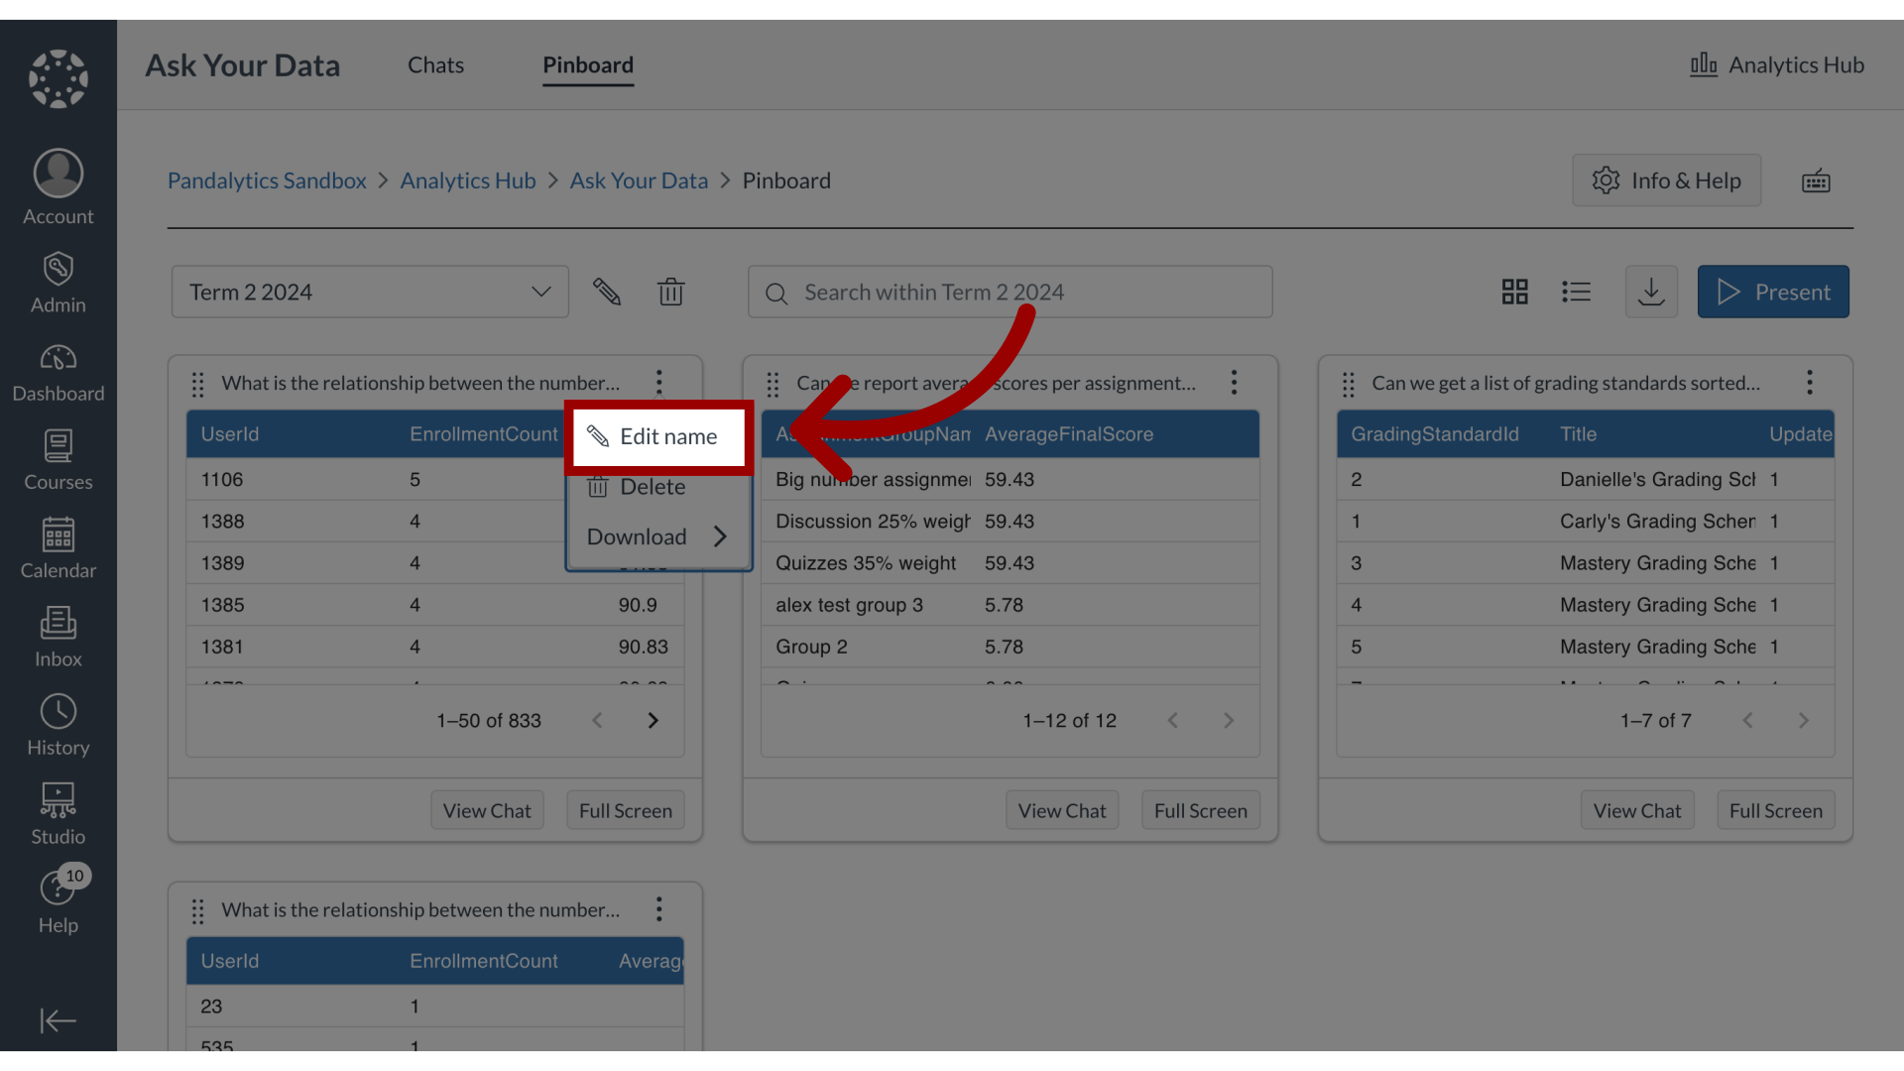1904x1071 pixels.
Task: Open History in the sidebar
Action: click(59, 726)
